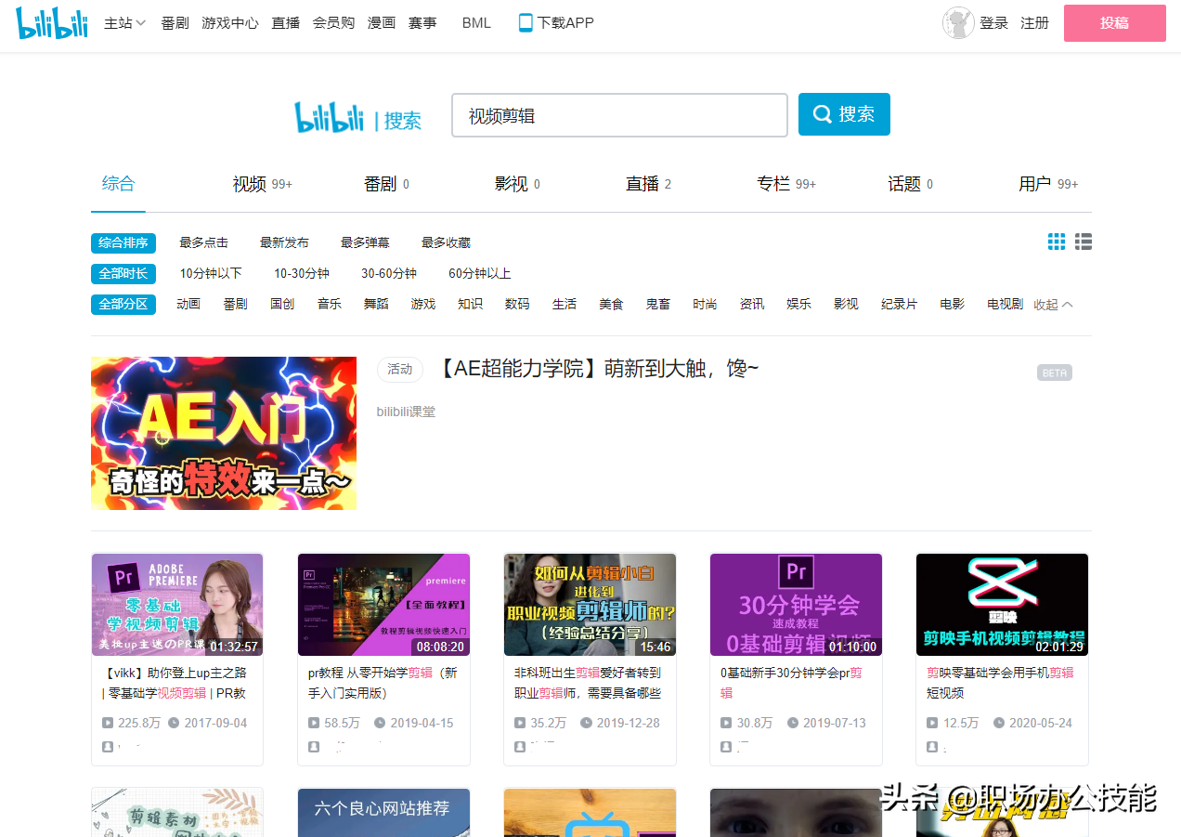Select 全部时长 duration filter
1181x837 pixels.
coord(123,274)
